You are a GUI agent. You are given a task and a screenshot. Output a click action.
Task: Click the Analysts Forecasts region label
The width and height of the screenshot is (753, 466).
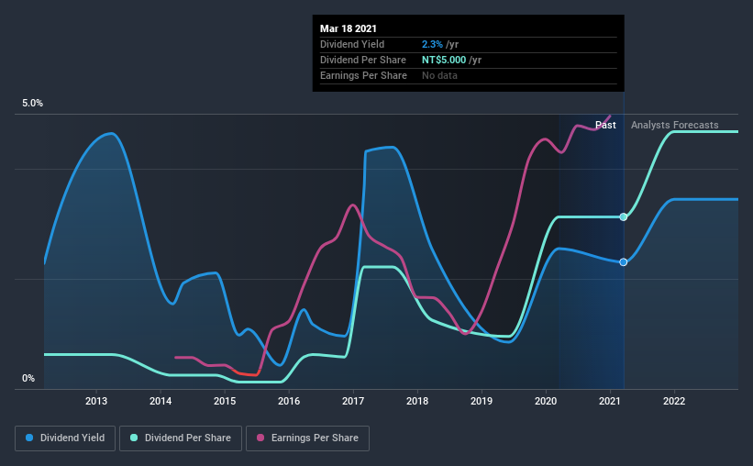pyautogui.click(x=675, y=125)
